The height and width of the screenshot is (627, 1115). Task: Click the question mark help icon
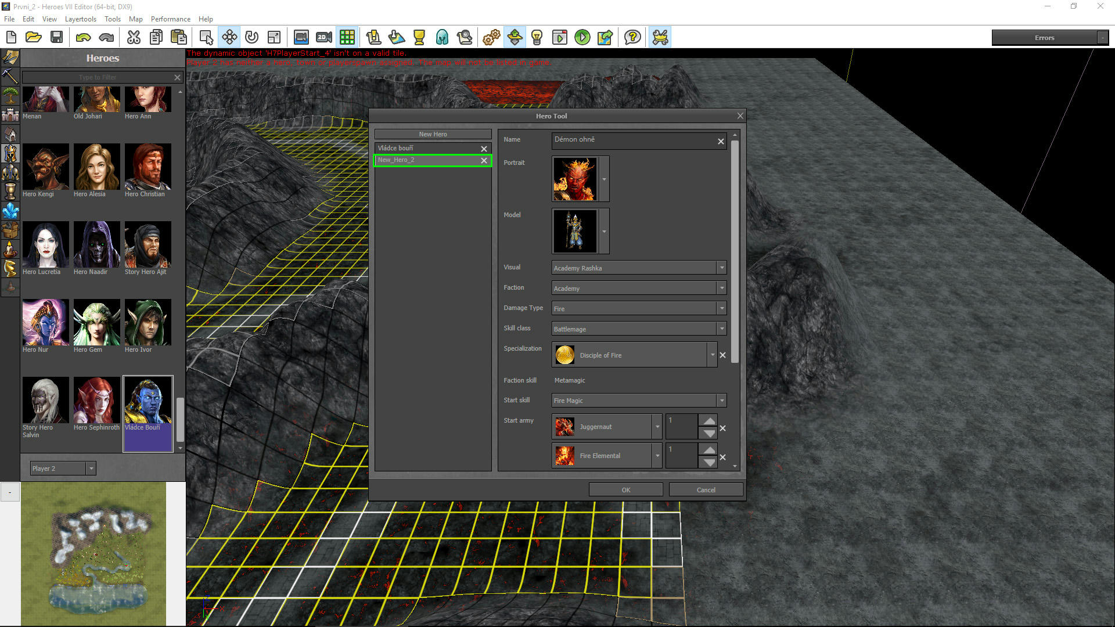632,38
